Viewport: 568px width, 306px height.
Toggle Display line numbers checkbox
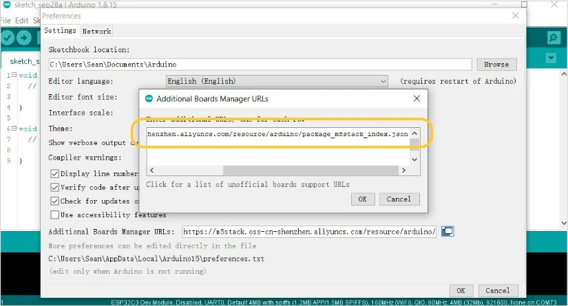(54, 173)
